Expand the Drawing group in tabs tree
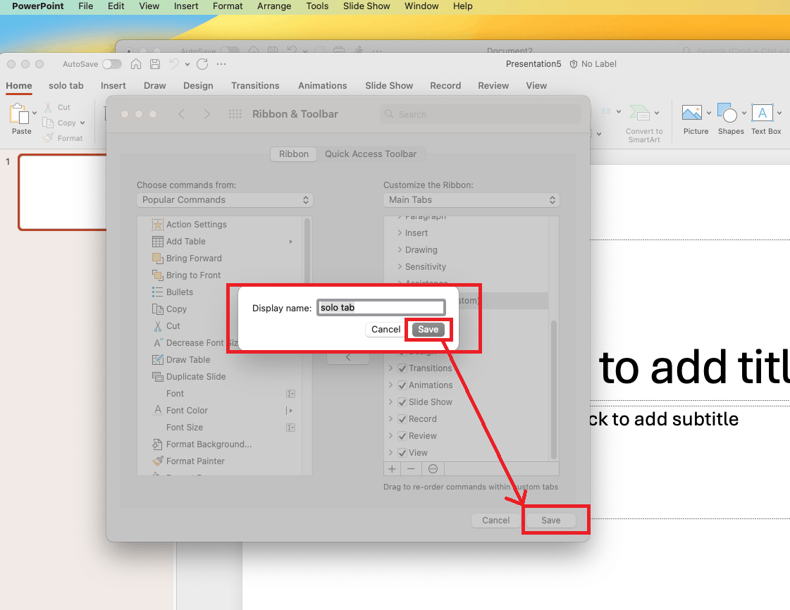 point(400,250)
